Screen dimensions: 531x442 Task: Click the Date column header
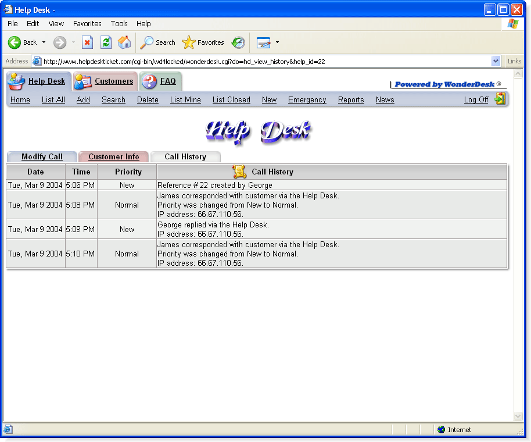35,172
